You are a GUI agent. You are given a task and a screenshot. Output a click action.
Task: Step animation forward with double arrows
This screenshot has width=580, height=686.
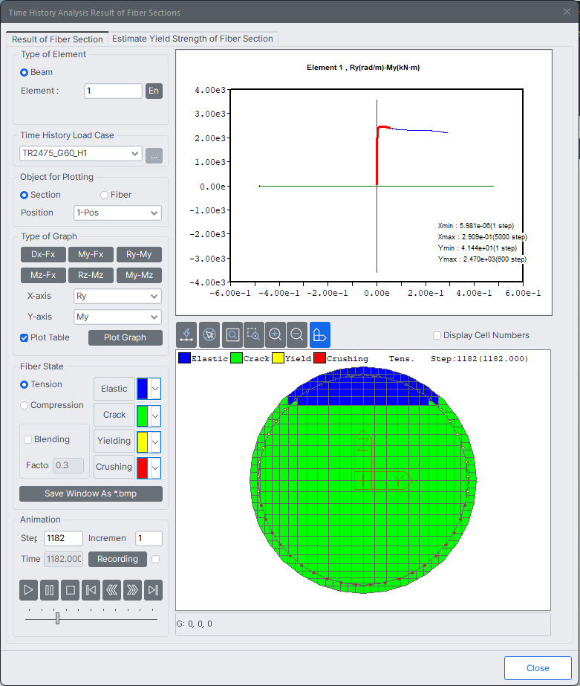(x=132, y=590)
